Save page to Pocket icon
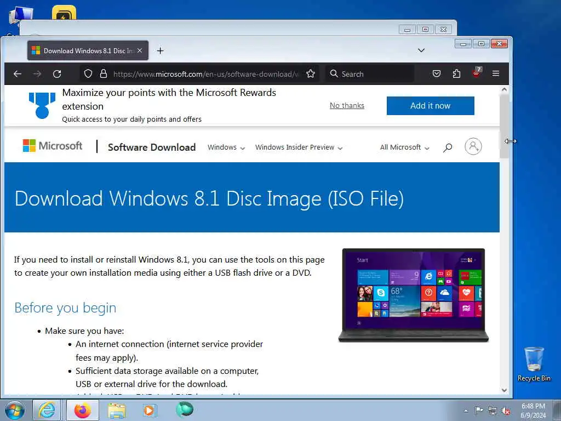561x421 pixels. 437,74
